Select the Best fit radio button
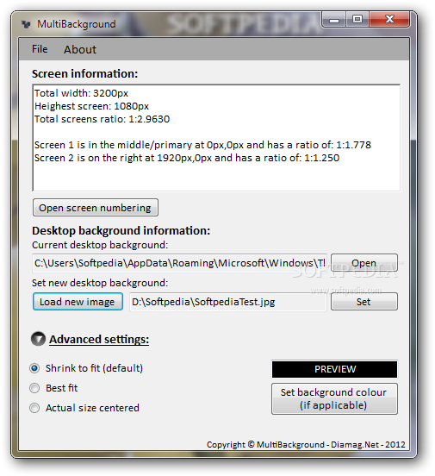Image resolution: width=435 pixels, height=476 pixels. (x=34, y=388)
